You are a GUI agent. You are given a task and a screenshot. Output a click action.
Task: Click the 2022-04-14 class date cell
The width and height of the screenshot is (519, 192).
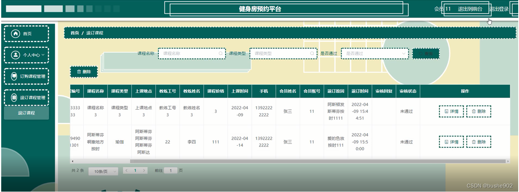click(x=240, y=142)
